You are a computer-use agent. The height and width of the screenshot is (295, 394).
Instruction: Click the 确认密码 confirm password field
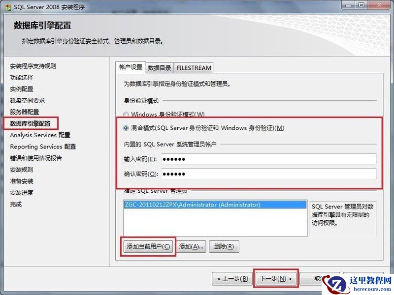coord(268,174)
